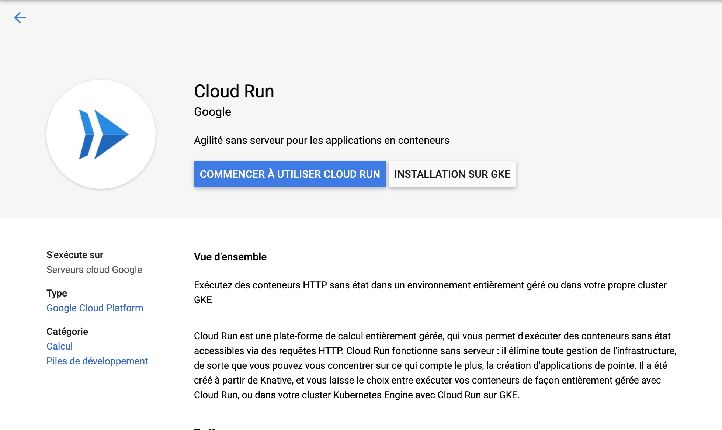The height and width of the screenshot is (430, 722).
Task: Click the Agilité sans serveur tagline
Action: tap(321, 141)
